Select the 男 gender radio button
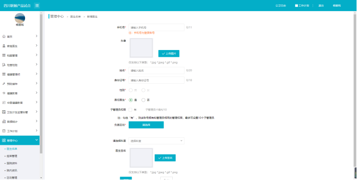This screenshot has height=180, width=357. (131, 90)
